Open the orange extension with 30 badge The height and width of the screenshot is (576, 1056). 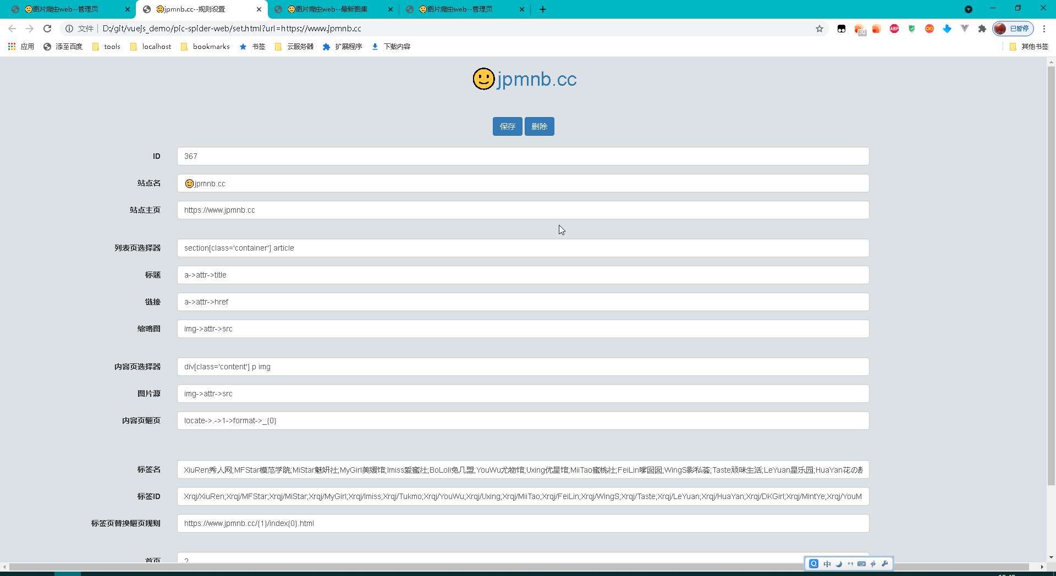point(860,29)
